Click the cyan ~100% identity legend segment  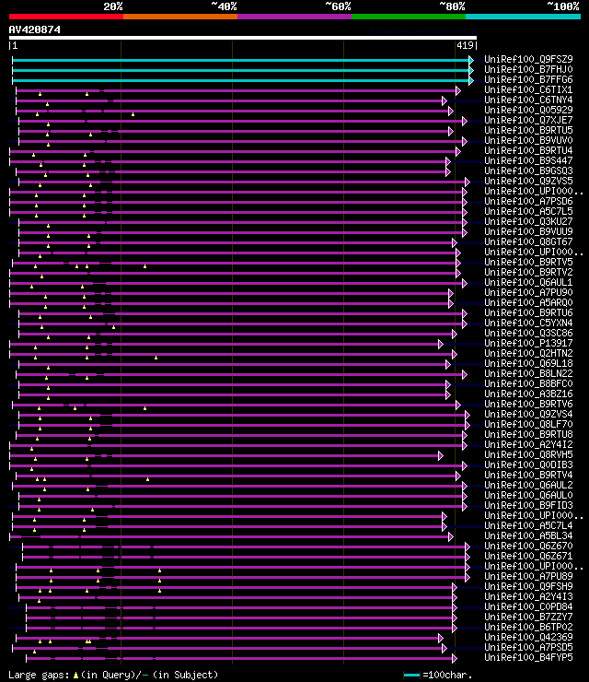523,17
